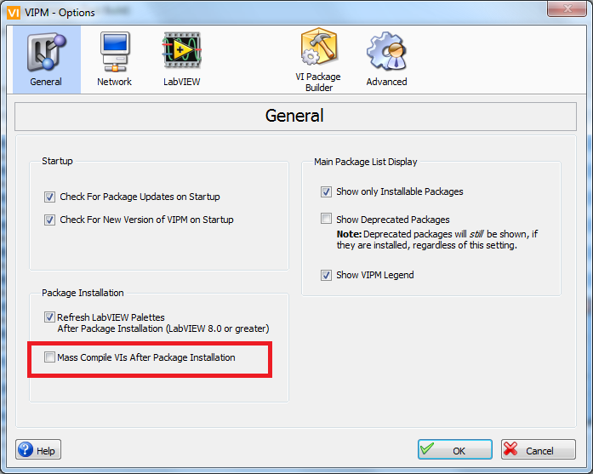Enable Show Deprecated Packages
593x474 pixels.
pyautogui.click(x=326, y=218)
